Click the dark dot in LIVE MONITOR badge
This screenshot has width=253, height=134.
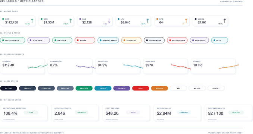tap(147, 40)
